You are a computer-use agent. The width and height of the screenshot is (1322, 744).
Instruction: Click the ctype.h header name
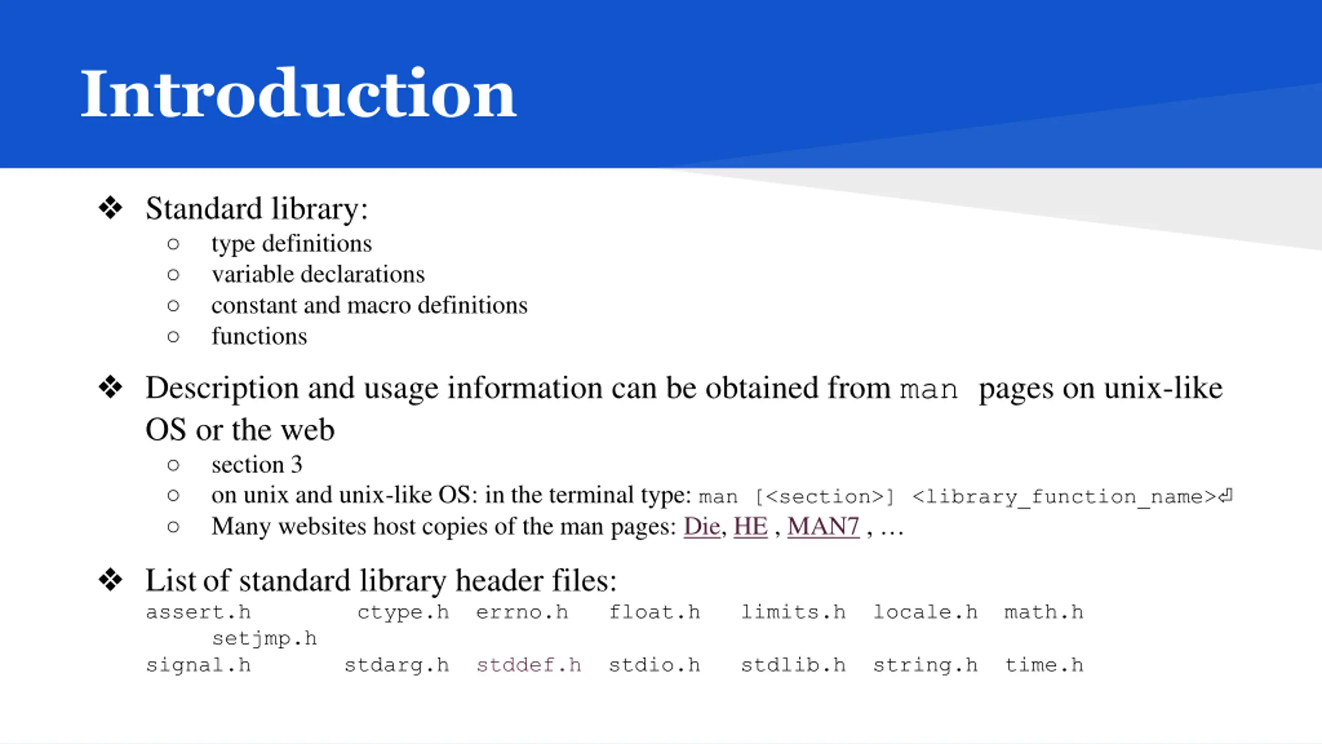(403, 612)
